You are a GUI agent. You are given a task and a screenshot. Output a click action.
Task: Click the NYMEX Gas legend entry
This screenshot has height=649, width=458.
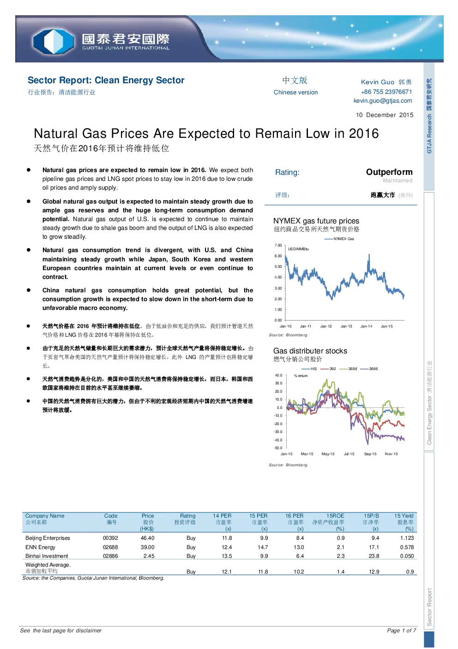point(339,239)
